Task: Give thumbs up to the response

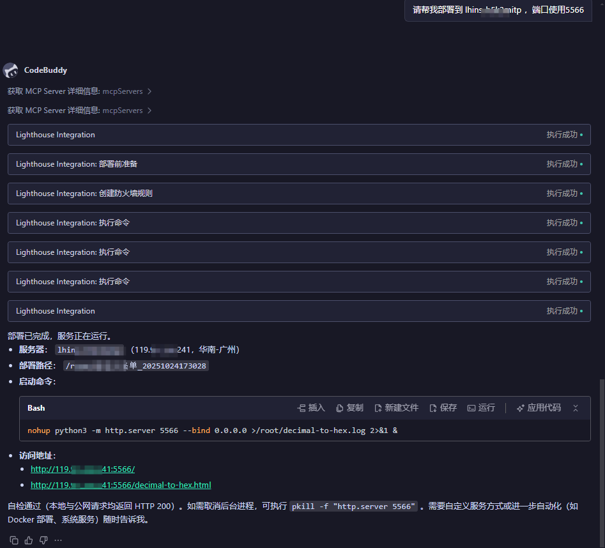Action: click(x=29, y=540)
